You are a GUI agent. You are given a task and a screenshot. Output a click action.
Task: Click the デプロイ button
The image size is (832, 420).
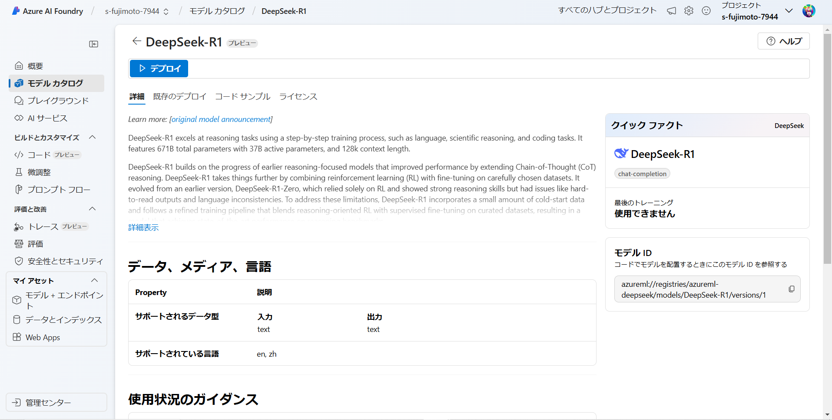(159, 69)
